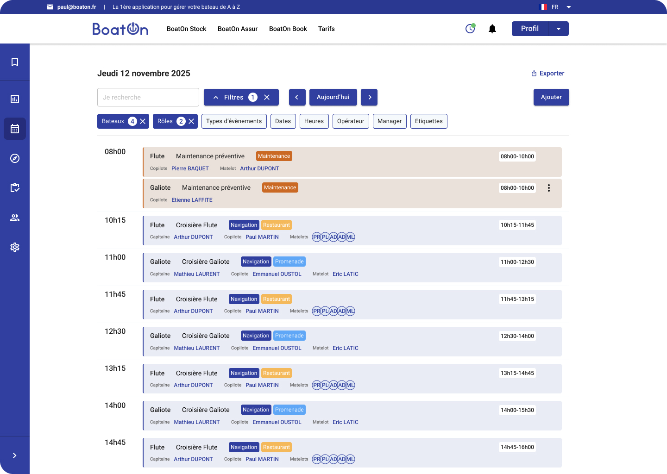Screen dimensions: 667x474
Task: Open the time-tracking clock icon with green badge
Action: point(470,28)
